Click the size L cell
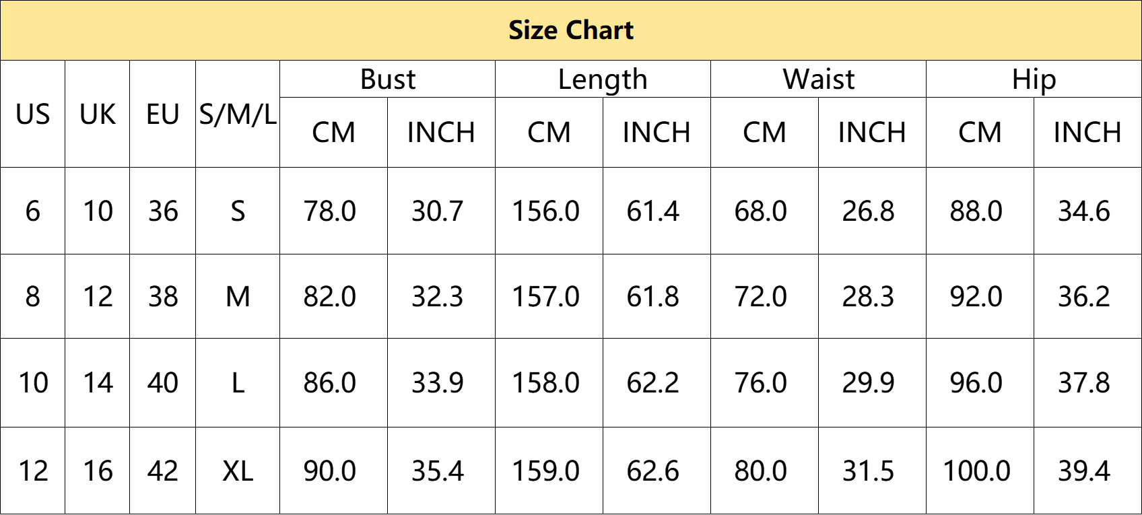This screenshot has width=1142, height=515. pyautogui.click(x=238, y=382)
